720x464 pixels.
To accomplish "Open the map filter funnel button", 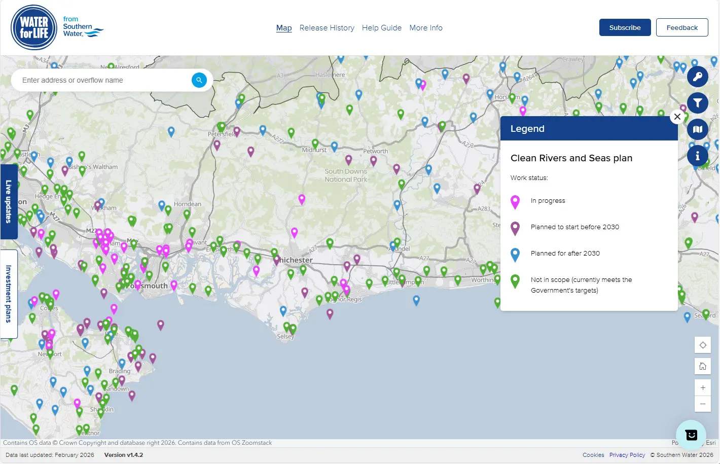I will click(x=697, y=103).
